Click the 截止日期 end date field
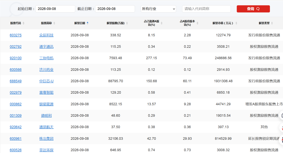Image resolution: width=283 pixels, height=153 pixels. click(115, 9)
